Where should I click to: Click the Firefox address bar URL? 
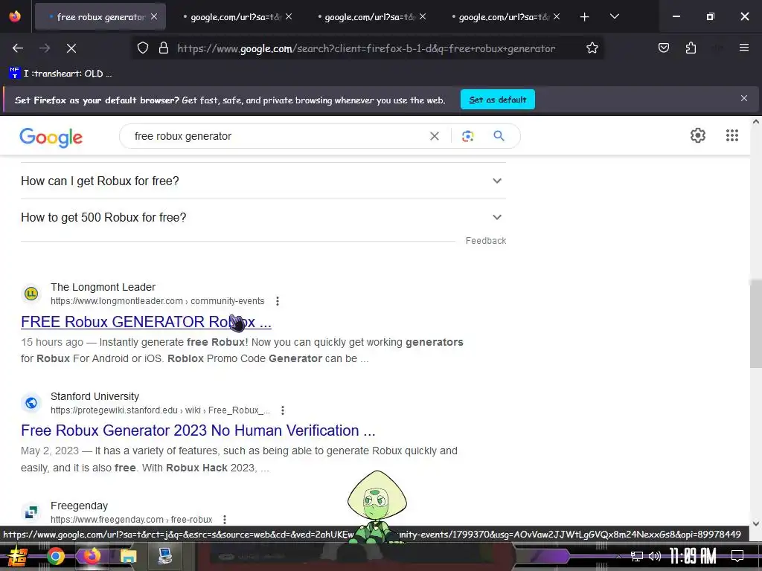(366, 48)
